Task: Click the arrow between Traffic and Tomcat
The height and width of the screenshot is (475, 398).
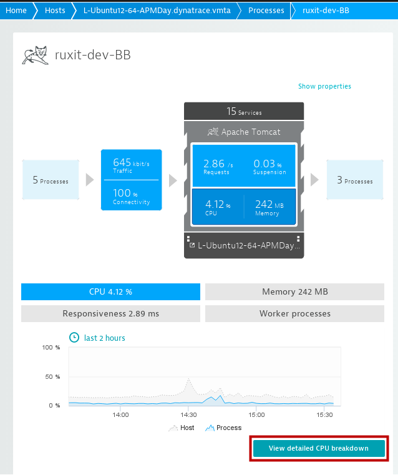Action: 173,180
